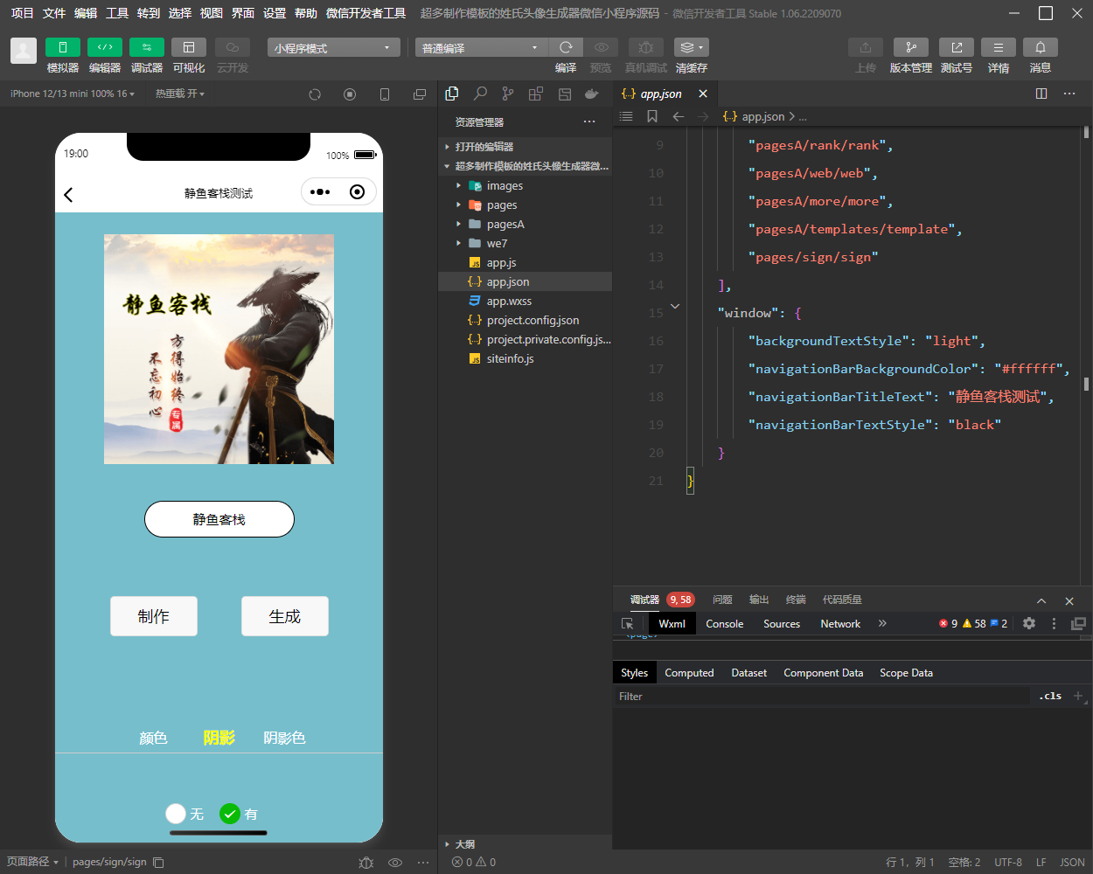1093x874 pixels.
Task: Switch to the Console tab
Action: point(724,624)
